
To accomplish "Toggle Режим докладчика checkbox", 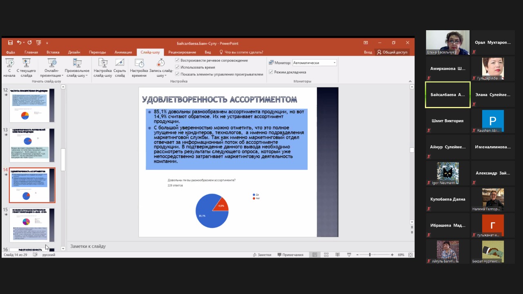I will click(x=271, y=72).
